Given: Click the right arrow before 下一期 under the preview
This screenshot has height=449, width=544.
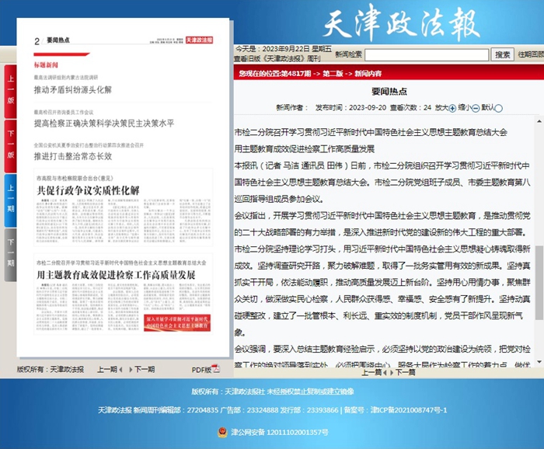Looking at the screenshot, I should click(131, 370).
